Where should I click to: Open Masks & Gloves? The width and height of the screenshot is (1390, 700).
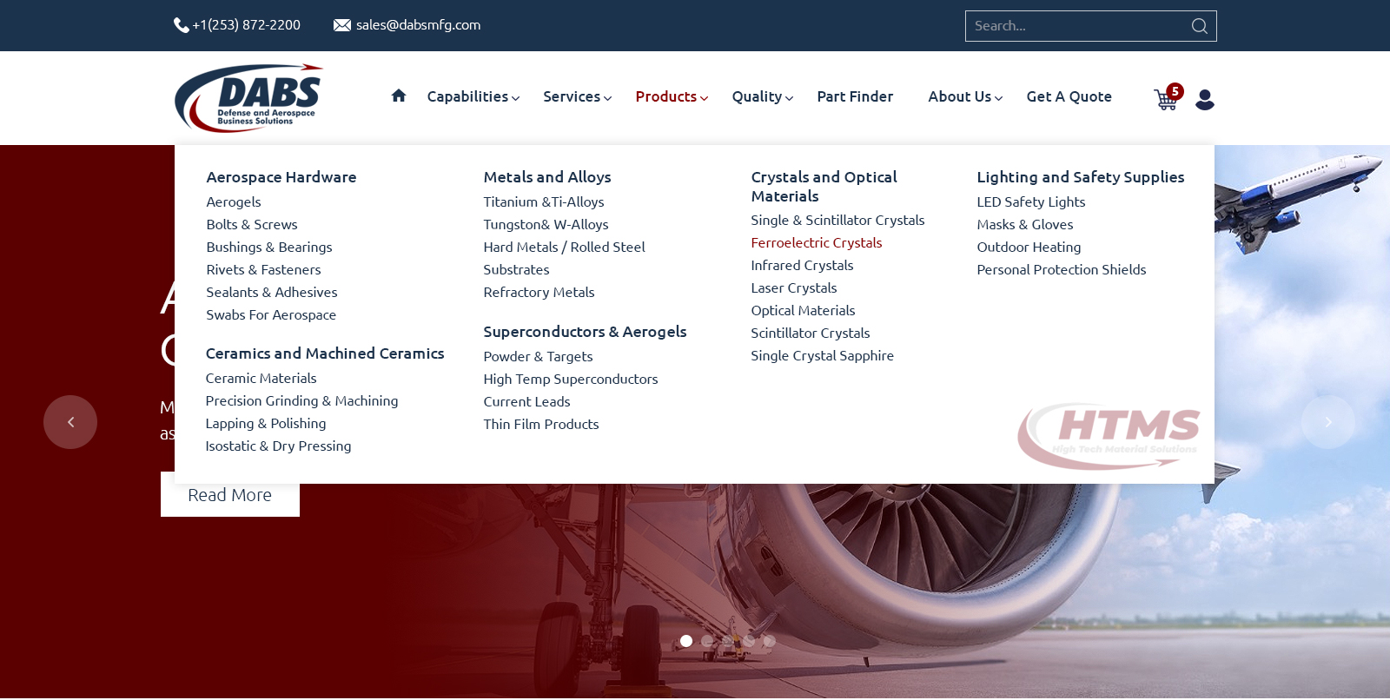(x=1025, y=224)
